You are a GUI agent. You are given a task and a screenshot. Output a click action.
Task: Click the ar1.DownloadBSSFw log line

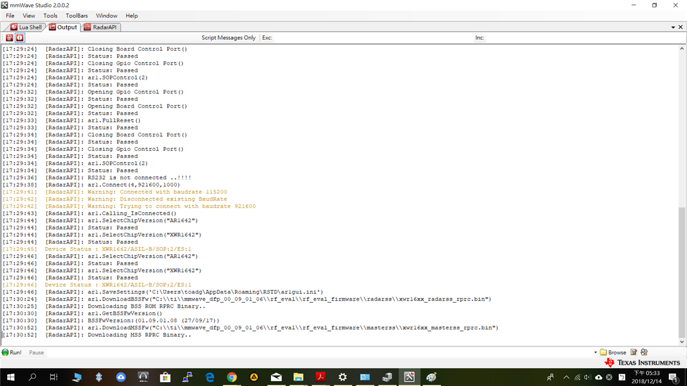[x=246, y=299]
